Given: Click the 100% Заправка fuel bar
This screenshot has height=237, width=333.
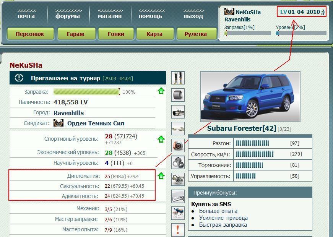Looking at the screenshot, I should [x=87, y=92].
